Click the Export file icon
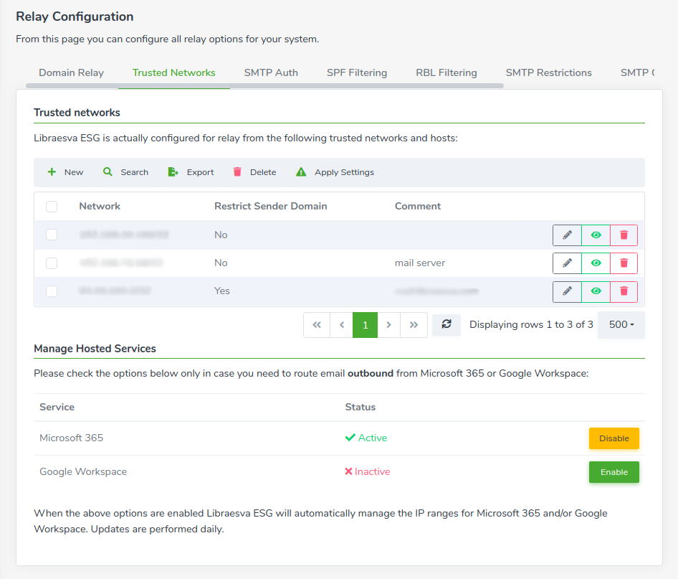This screenshot has width=678, height=579. coord(173,171)
